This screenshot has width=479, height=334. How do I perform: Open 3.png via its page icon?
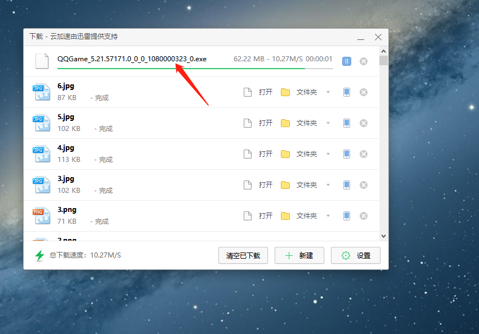tap(248, 216)
